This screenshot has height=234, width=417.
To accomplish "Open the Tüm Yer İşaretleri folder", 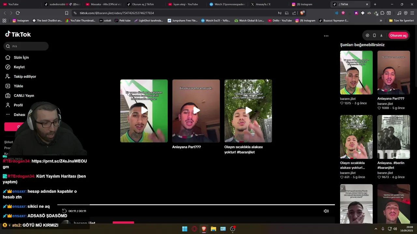I will [401, 20].
